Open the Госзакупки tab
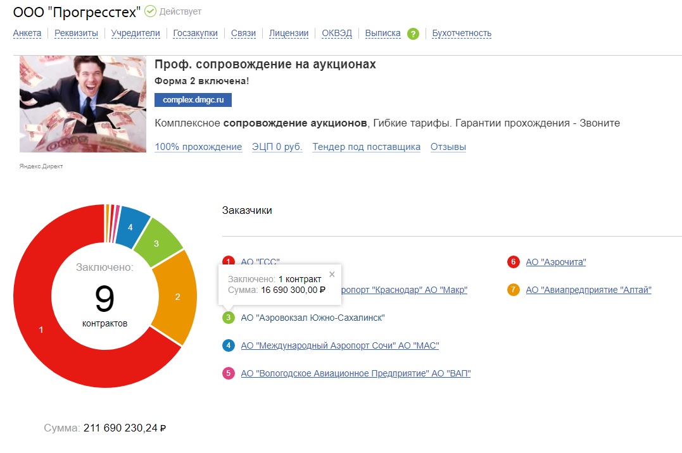 coord(196,34)
